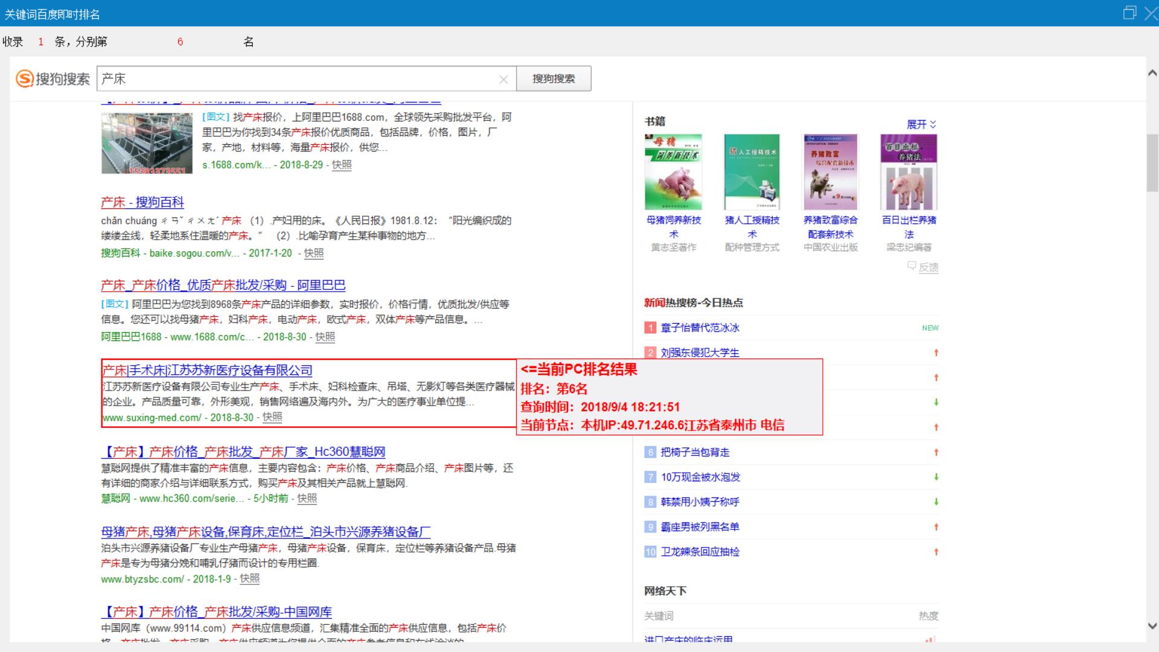Open the 猪人工授精技术 book cover
Viewport: 1159px width, 652px height.
[752, 172]
